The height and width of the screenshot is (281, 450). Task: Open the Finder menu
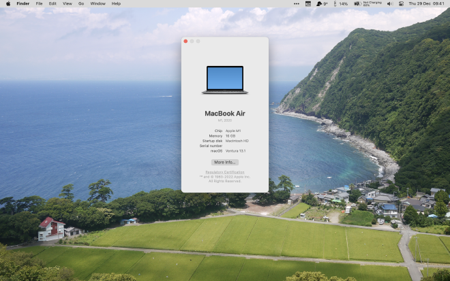tap(23, 3)
